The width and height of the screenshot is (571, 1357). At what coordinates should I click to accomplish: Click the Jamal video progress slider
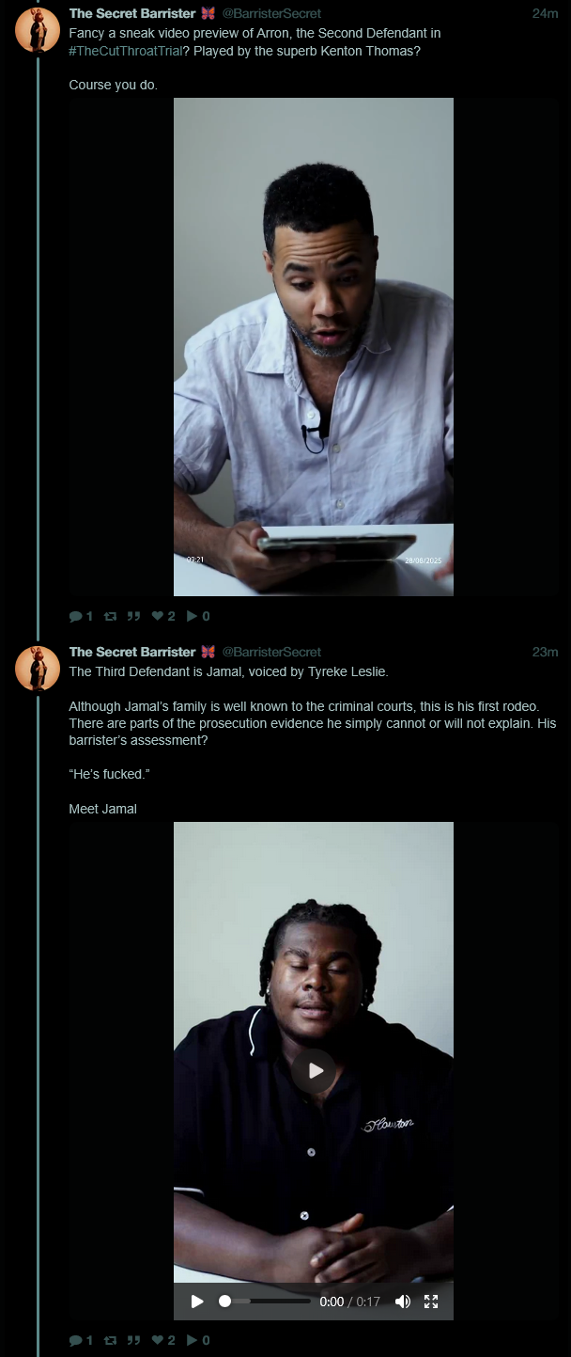coord(265,1302)
